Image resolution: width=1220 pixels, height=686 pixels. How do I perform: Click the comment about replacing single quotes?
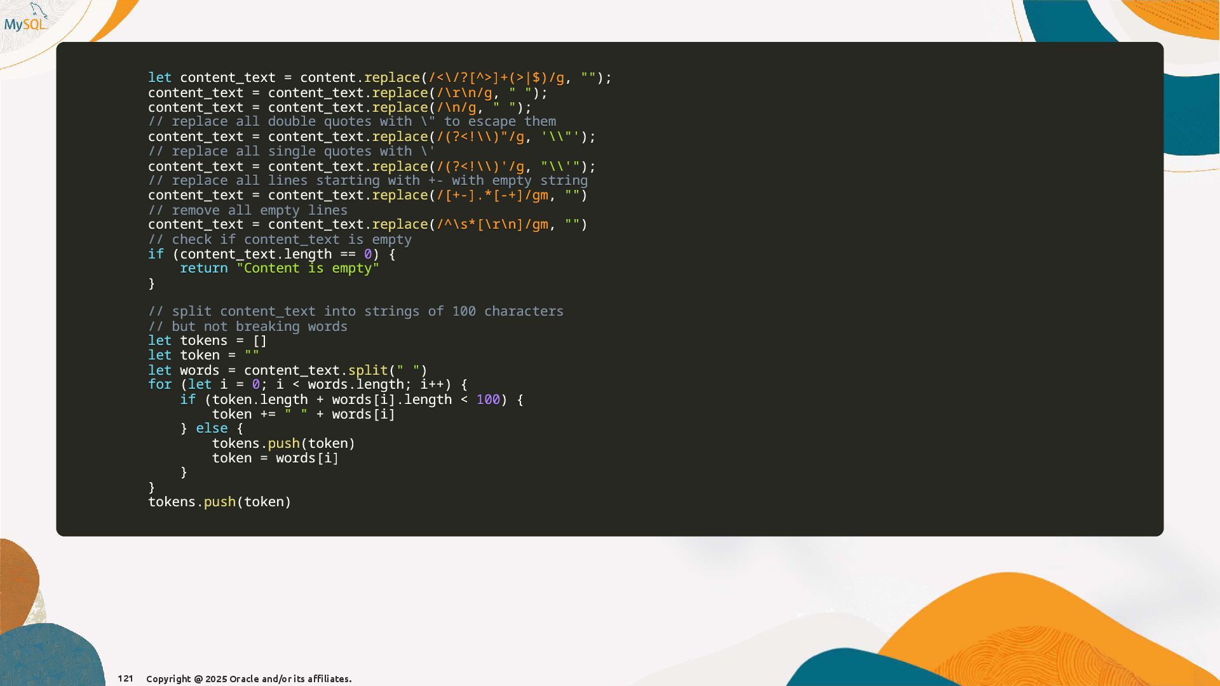(x=291, y=151)
